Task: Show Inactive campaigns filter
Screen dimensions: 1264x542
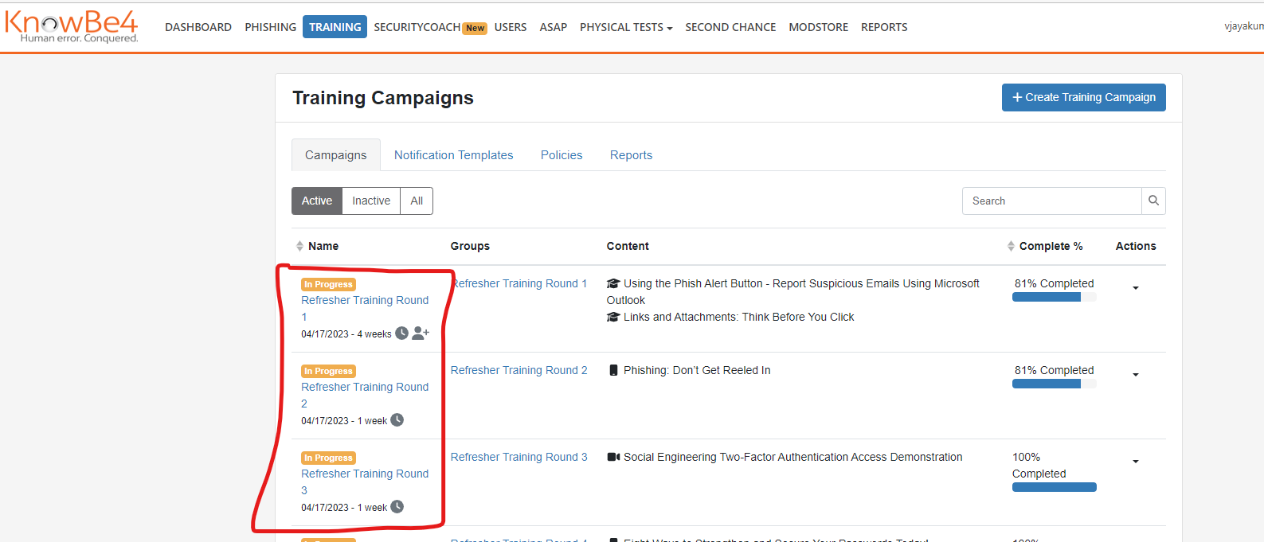Action: click(x=371, y=201)
